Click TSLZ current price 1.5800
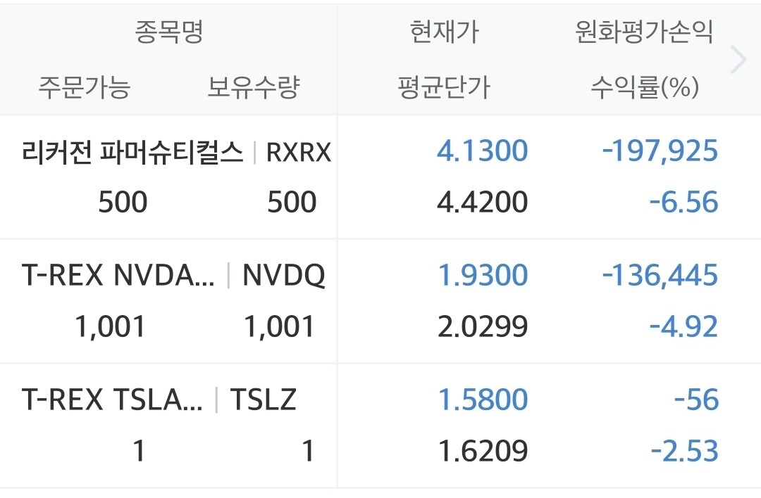The image size is (761, 498). pyautogui.click(x=483, y=400)
